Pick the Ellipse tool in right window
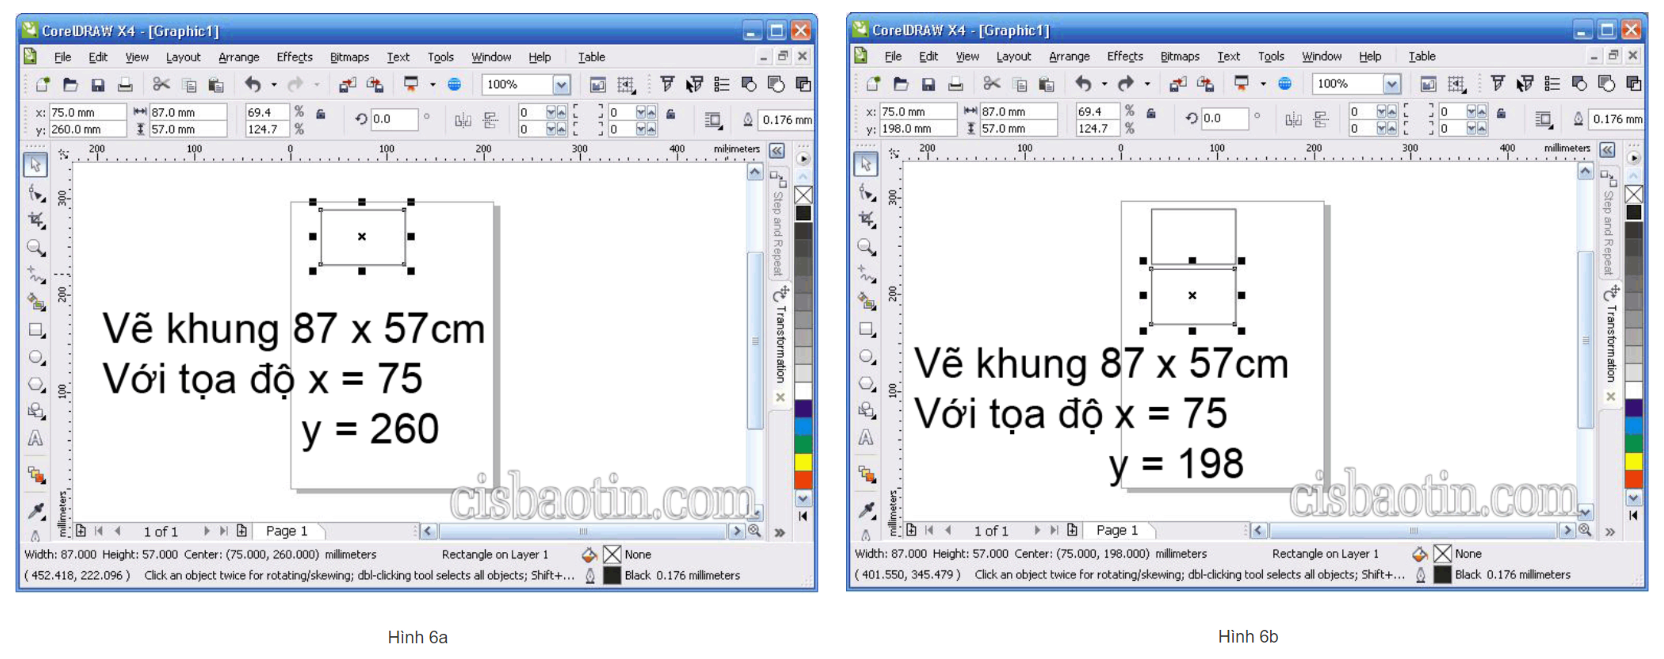 click(866, 356)
